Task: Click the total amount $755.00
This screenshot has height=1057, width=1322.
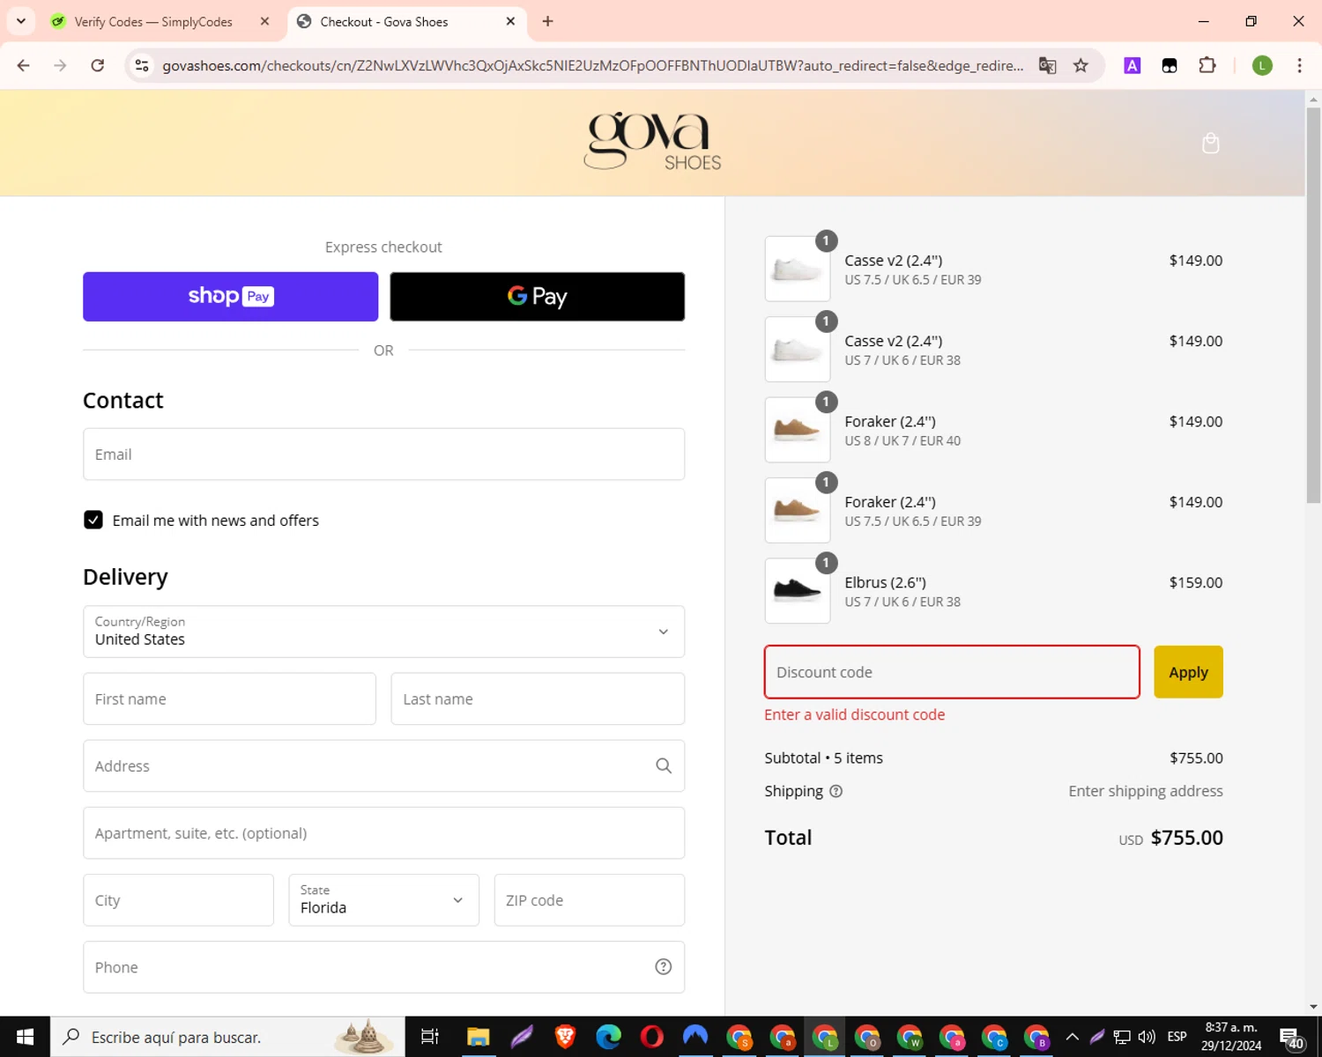Action: (x=1186, y=838)
